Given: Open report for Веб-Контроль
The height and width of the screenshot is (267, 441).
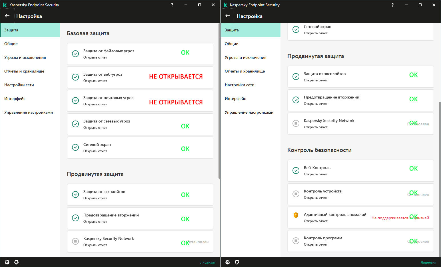Looking at the screenshot, I should pos(316,174).
